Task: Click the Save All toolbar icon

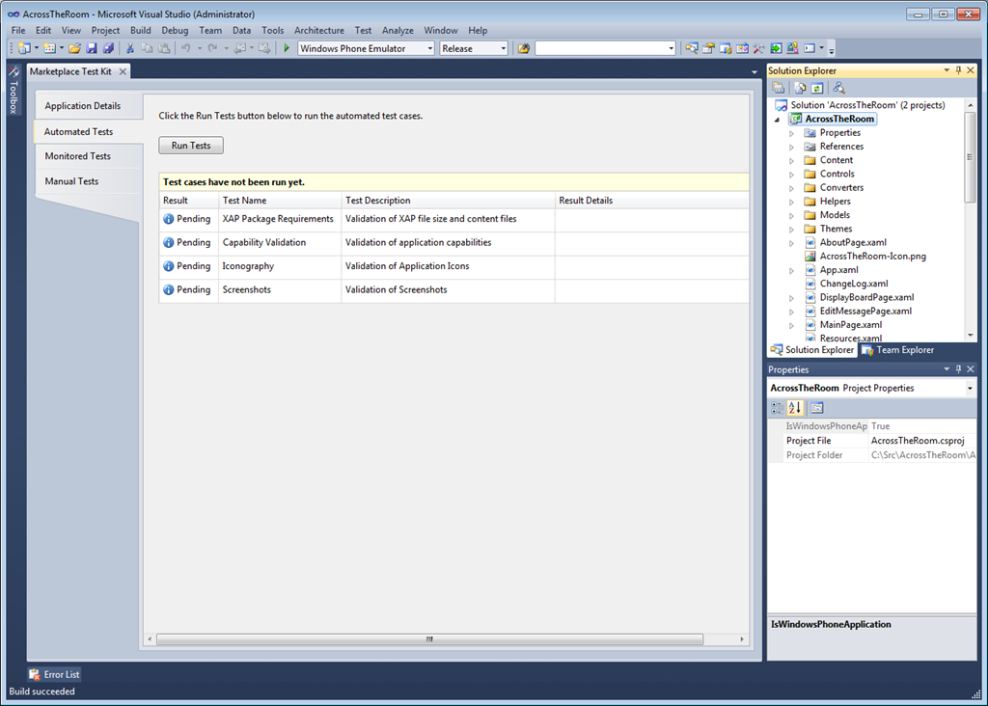Action: coord(108,48)
